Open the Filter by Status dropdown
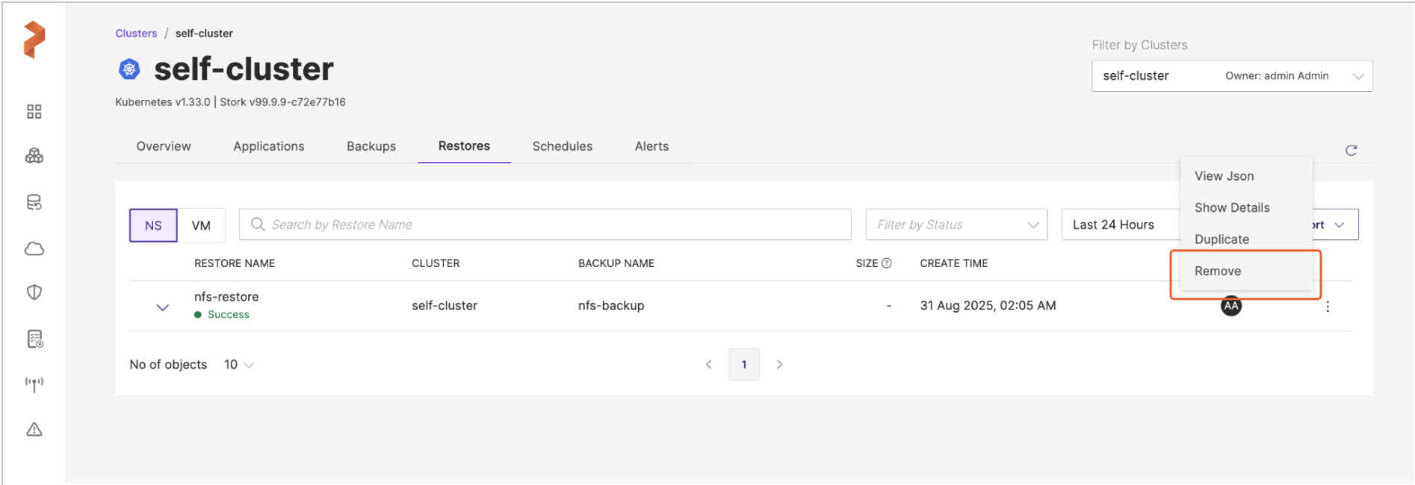Image resolution: width=1415 pixels, height=485 pixels. tap(956, 225)
